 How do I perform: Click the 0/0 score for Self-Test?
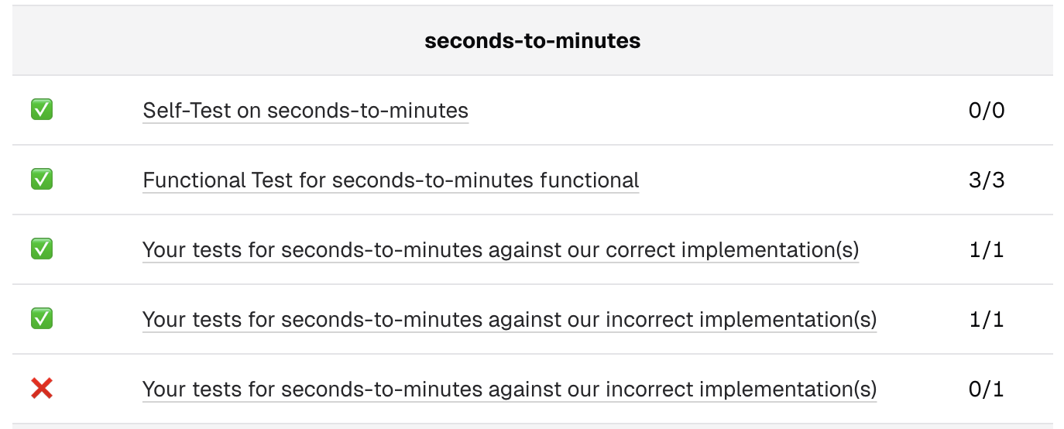pos(986,111)
